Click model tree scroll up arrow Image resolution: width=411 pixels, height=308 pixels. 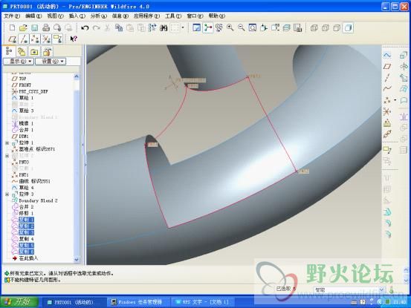pos(77,76)
